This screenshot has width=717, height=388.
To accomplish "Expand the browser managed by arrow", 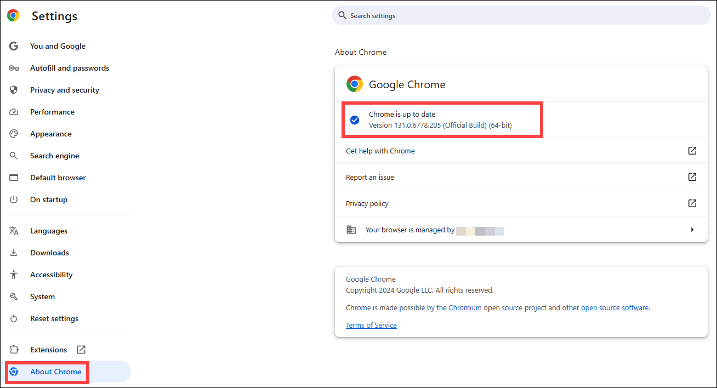I will point(692,230).
